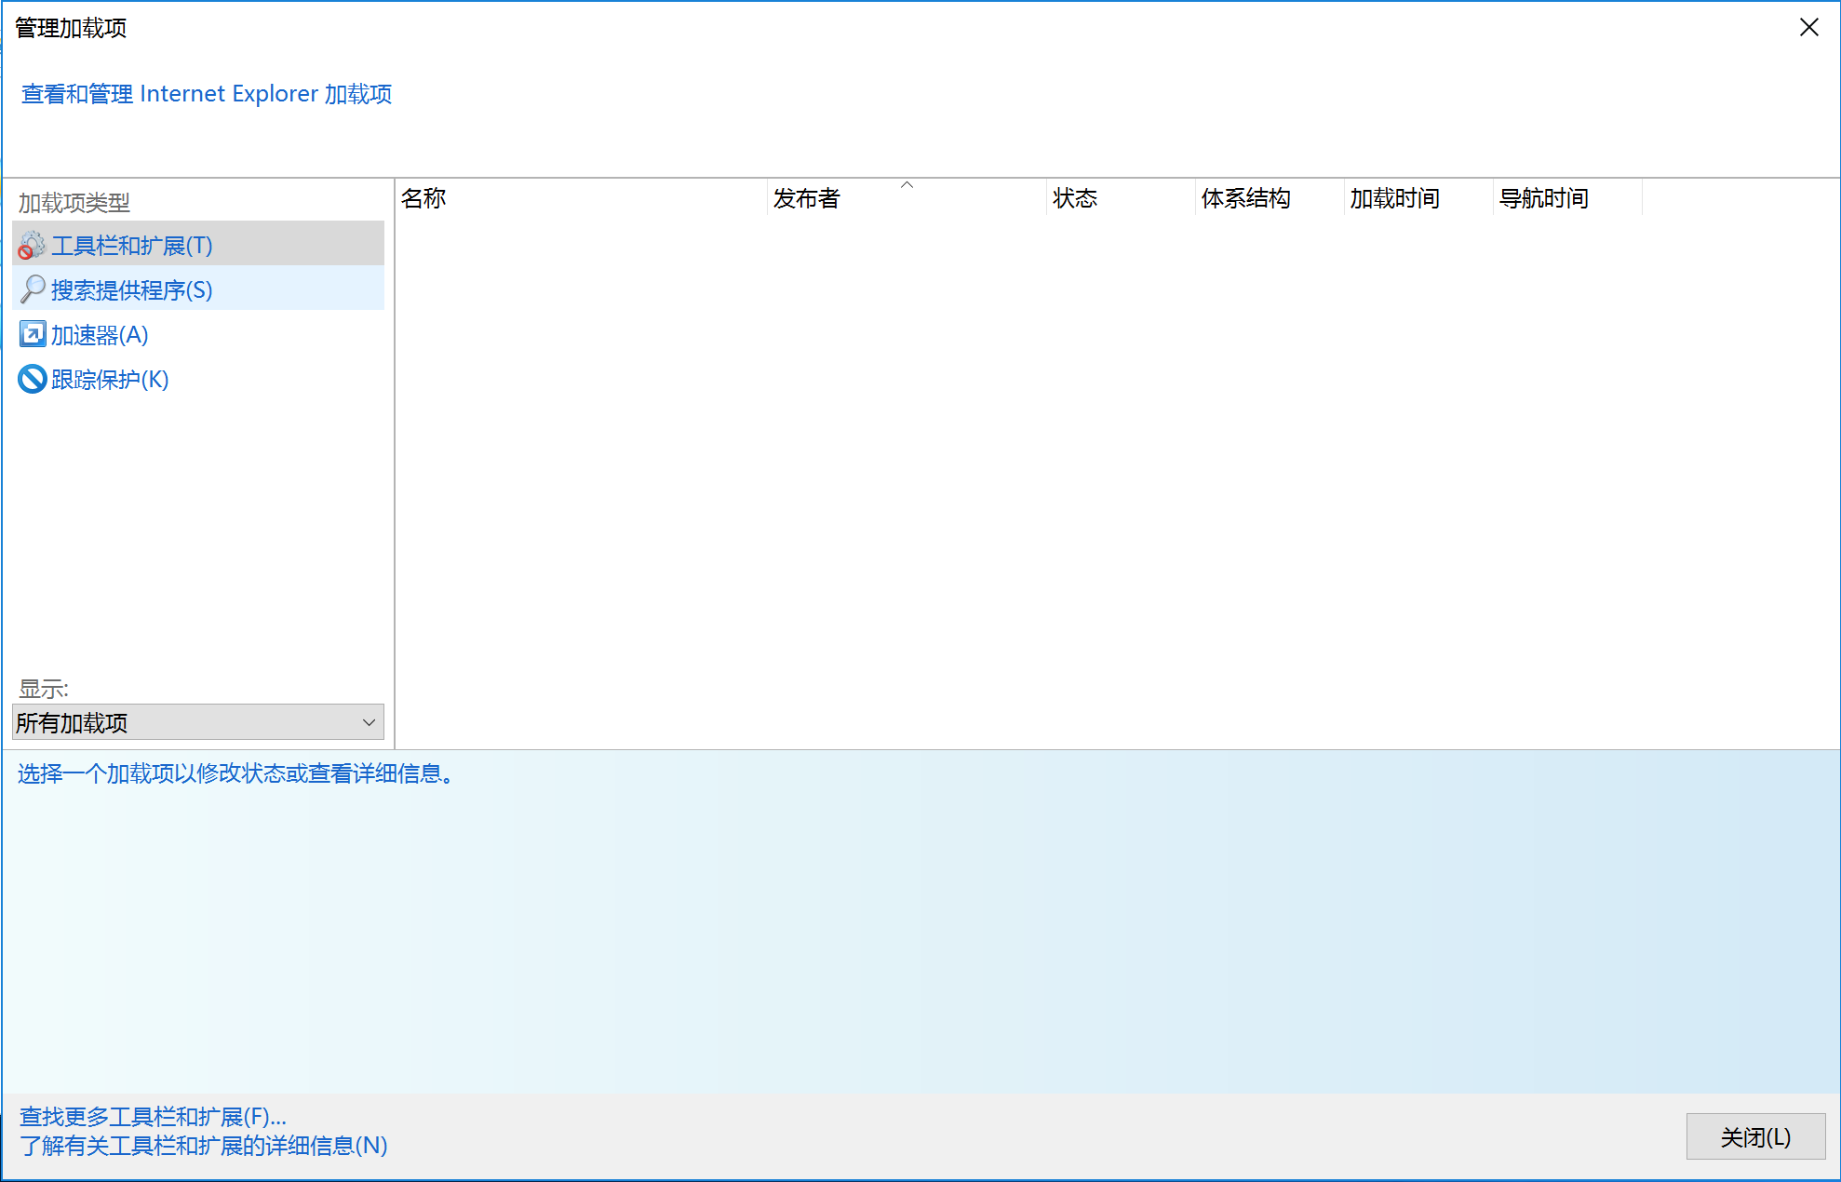
Task: Click the prohibition icon beside 跟踪保护
Action: coord(31,379)
